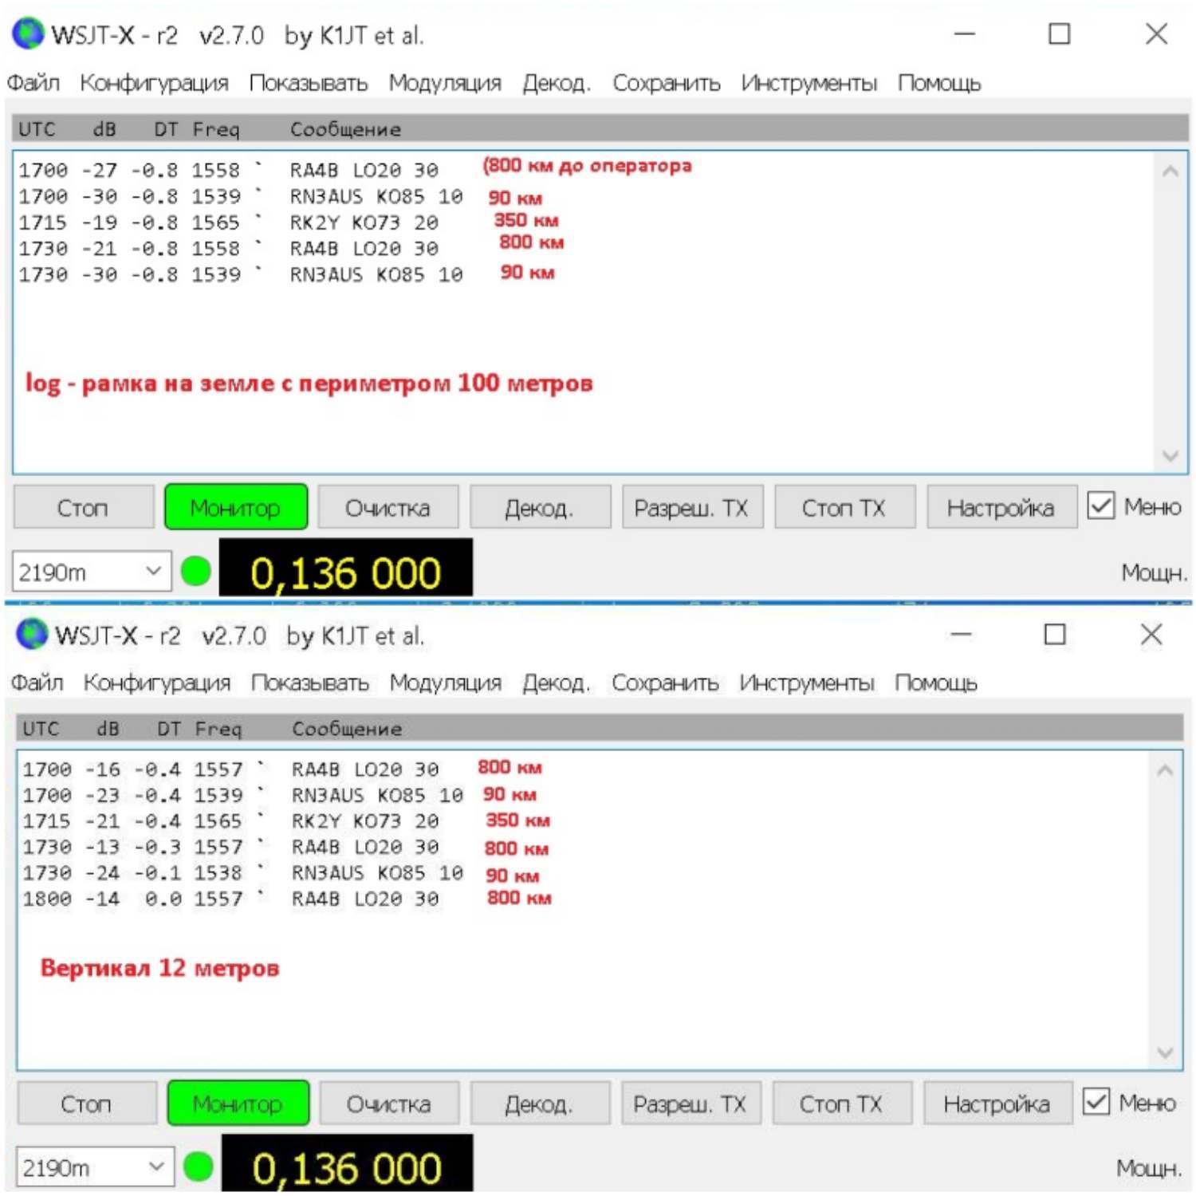
Task: Click scroll-down arrow of lower window message list
Action: (1165, 1052)
